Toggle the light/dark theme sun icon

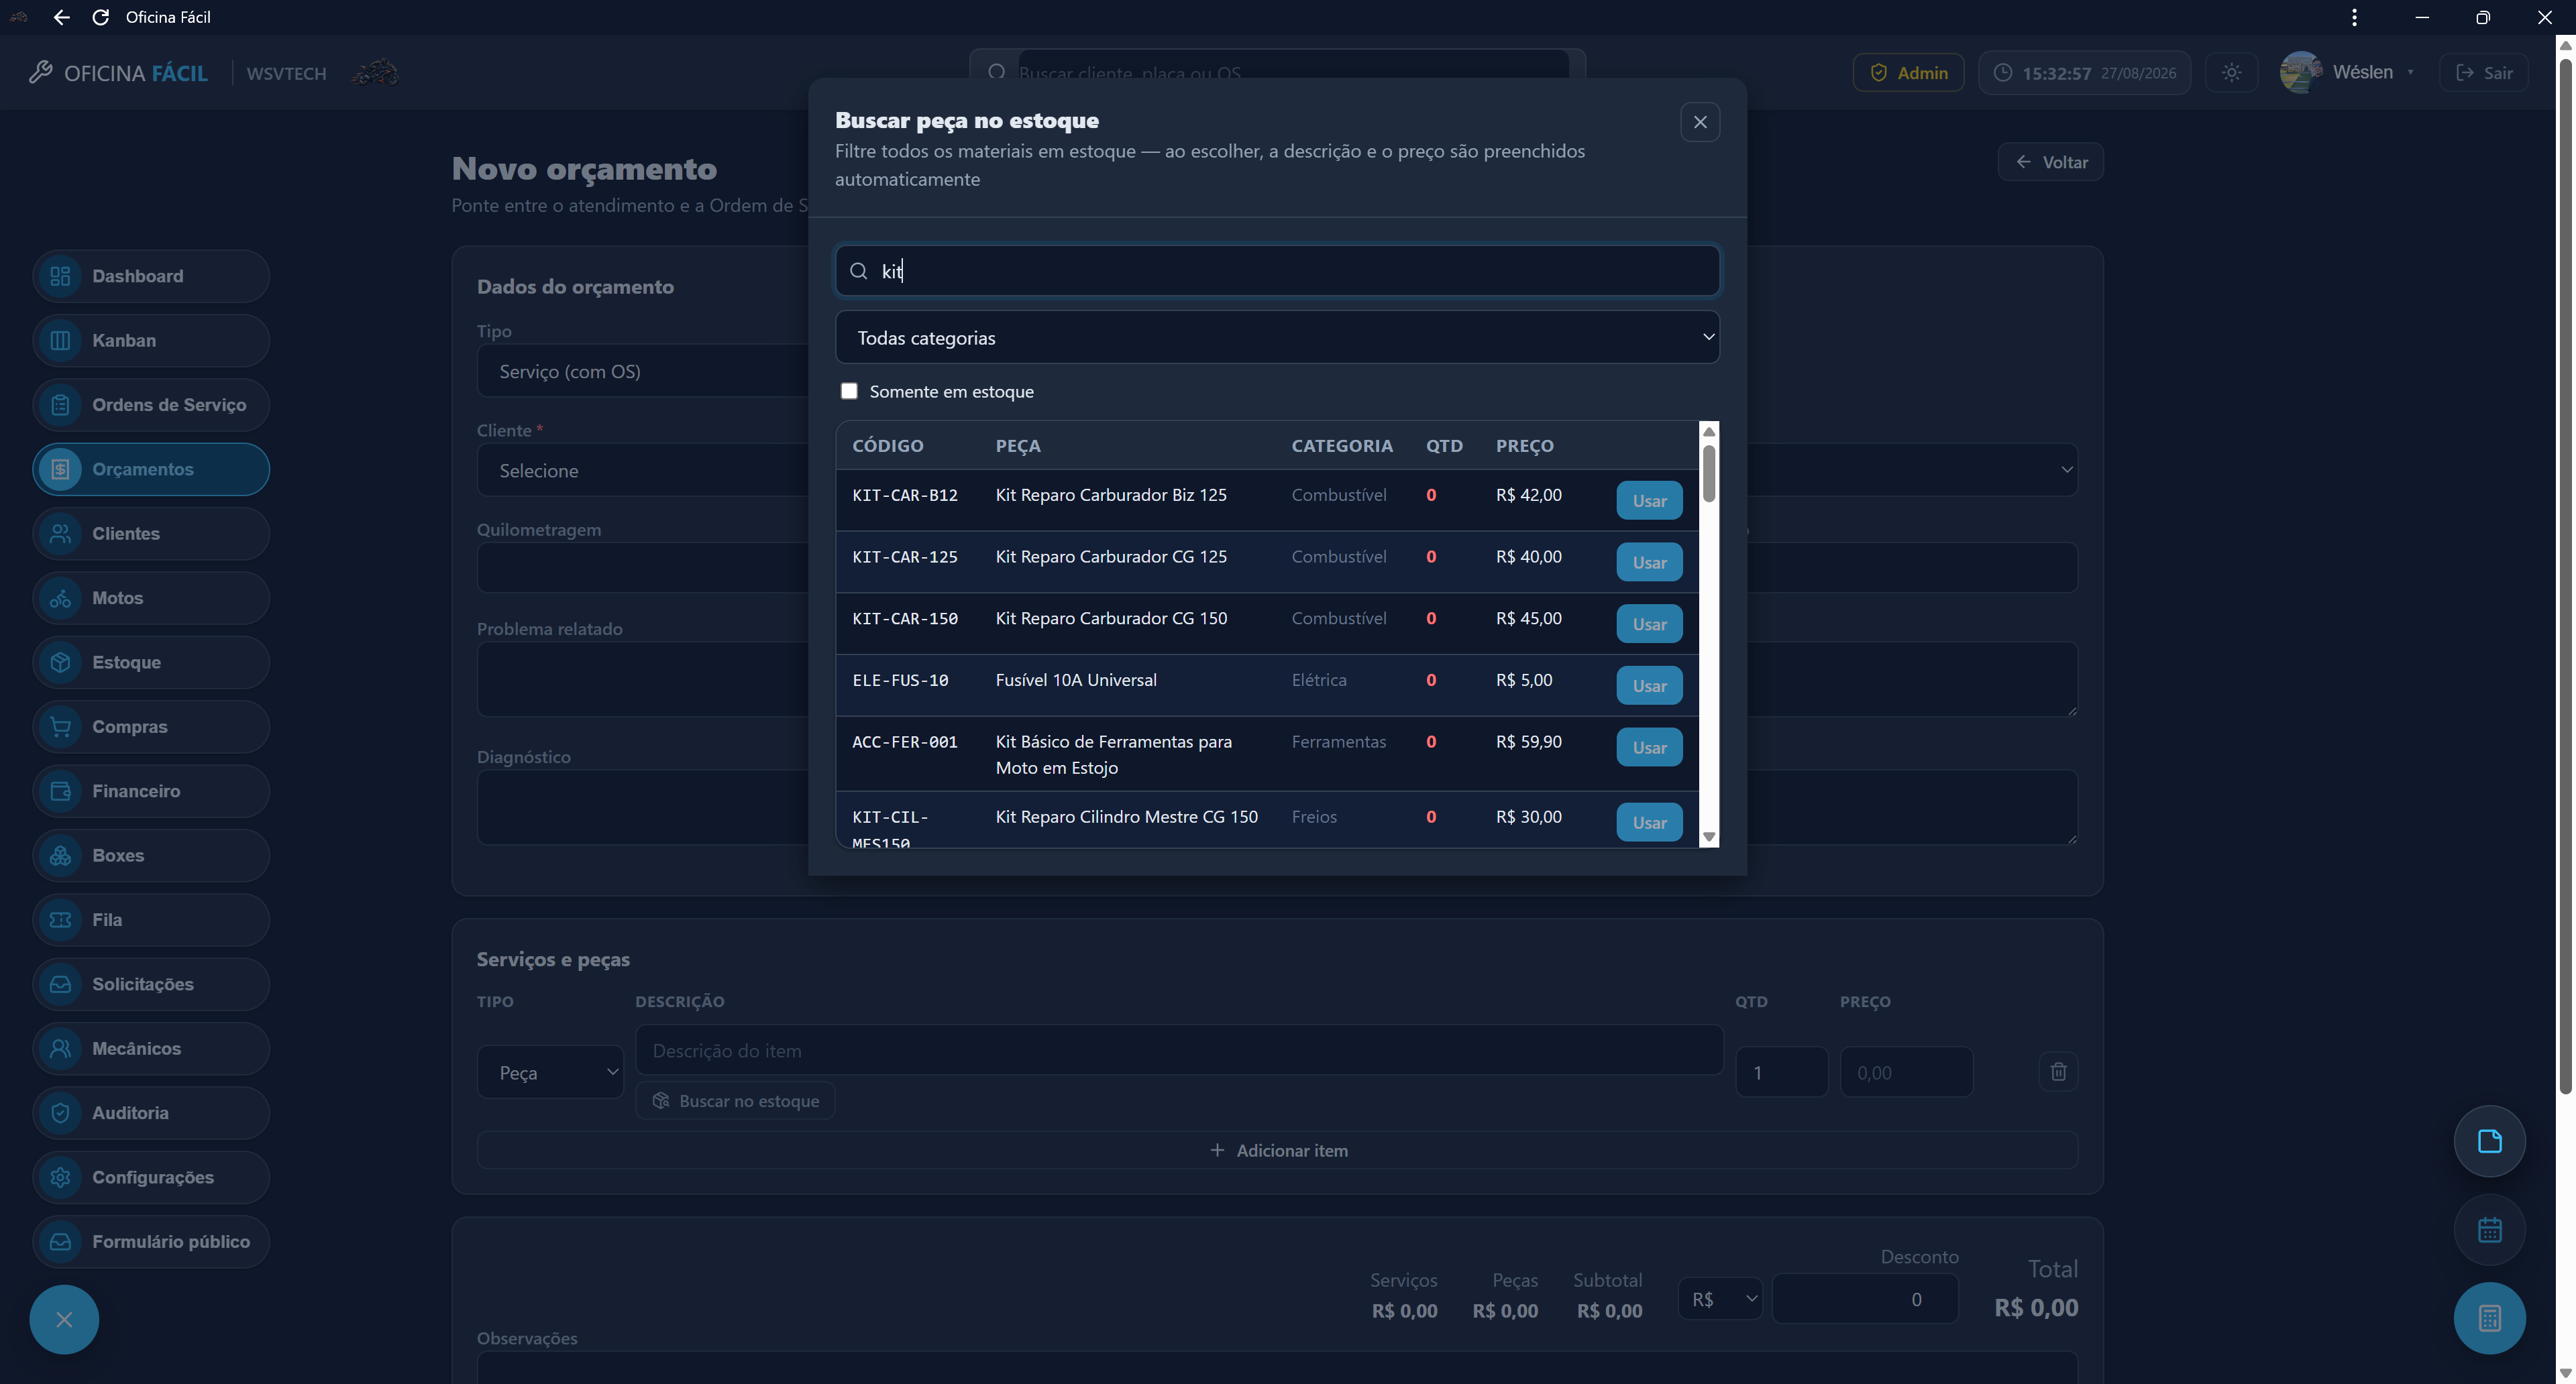(x=2231, y=73)
